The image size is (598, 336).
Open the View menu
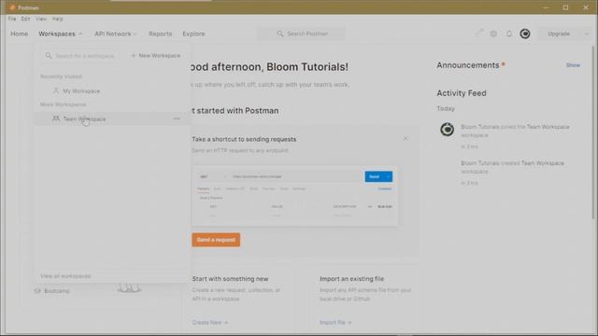pos(41,19)
